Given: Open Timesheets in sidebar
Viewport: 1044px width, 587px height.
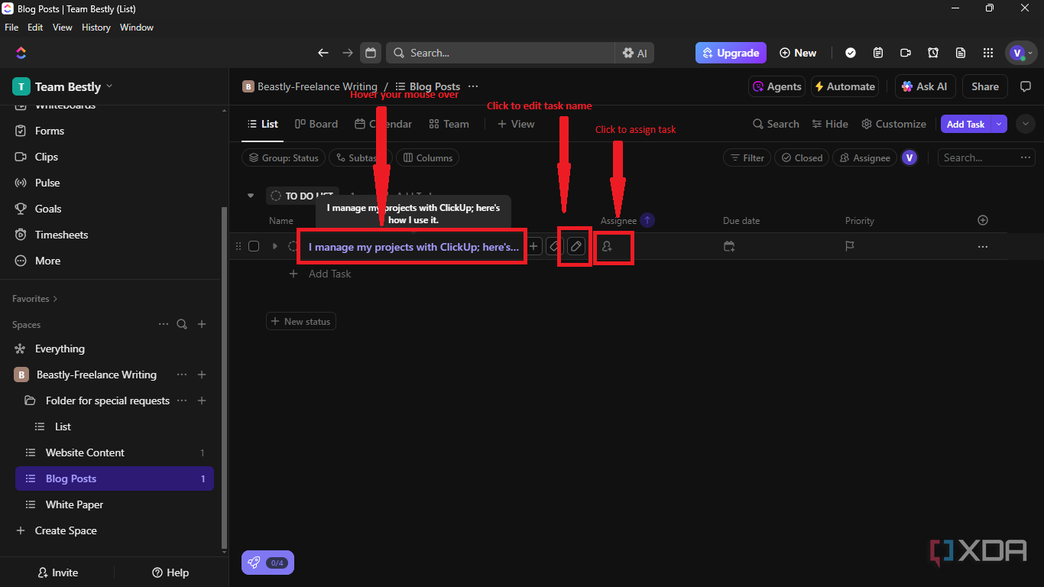Looking at the screenshot, I should click(61, 235).
